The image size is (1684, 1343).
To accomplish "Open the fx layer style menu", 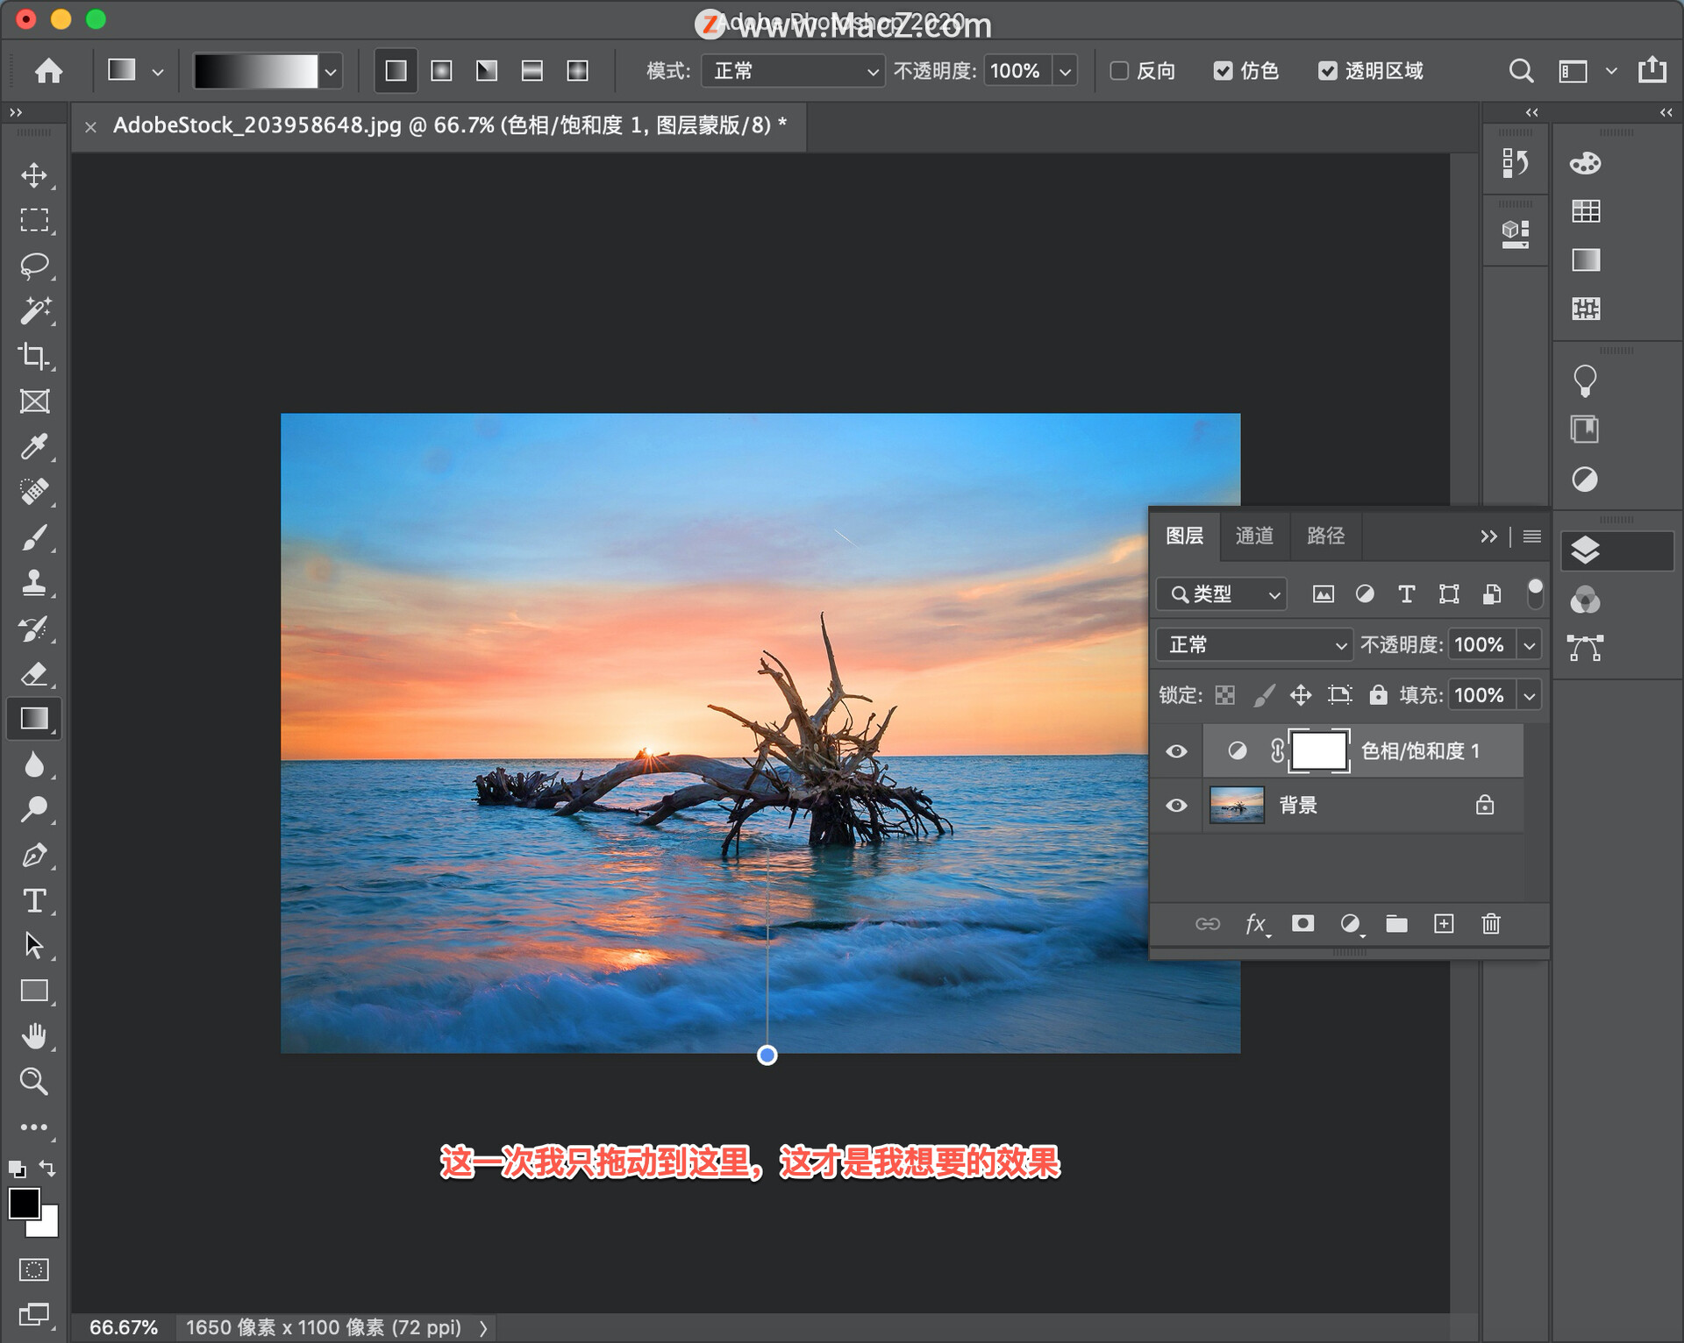I will [x=1256, y=924].
